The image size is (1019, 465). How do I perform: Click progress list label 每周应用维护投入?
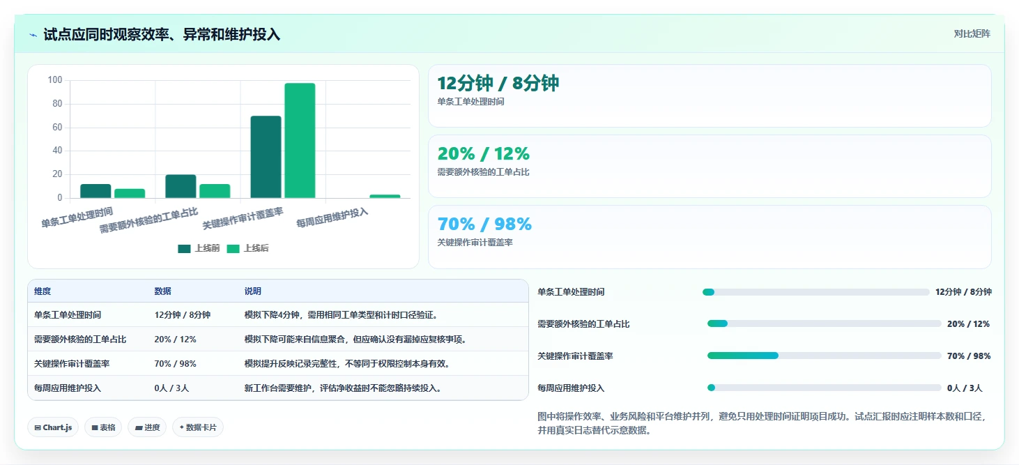[571, 388]
